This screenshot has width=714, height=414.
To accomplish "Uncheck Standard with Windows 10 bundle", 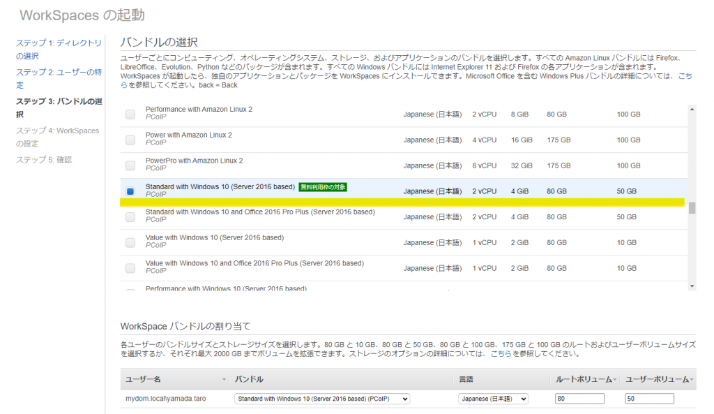I will click(130, 191).
